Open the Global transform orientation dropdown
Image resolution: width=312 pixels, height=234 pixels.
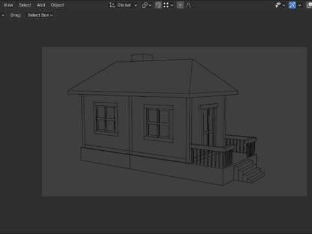[123, 5]
